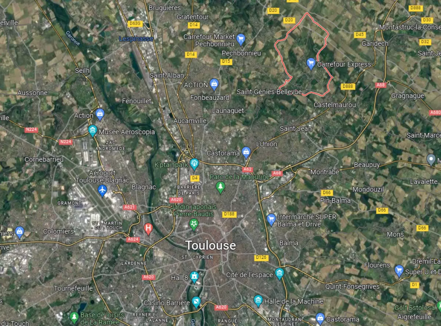
Task: Click the Aéroport Toulouse-Blagnac airplane icon
Action: click(x=103, y=190)
